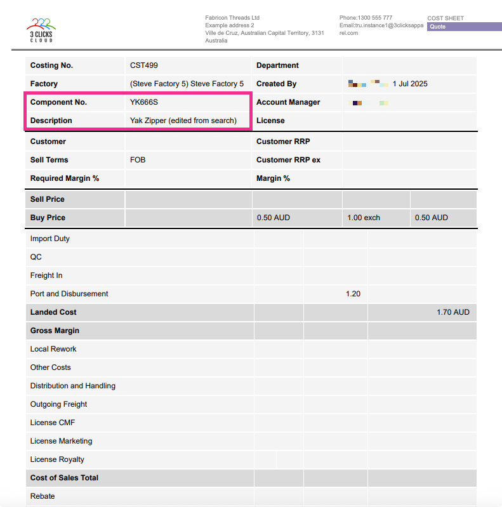Click the component number YK666S

pos(144,102)
